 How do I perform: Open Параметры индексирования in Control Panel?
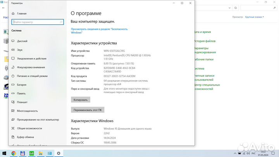coord(205,50)
